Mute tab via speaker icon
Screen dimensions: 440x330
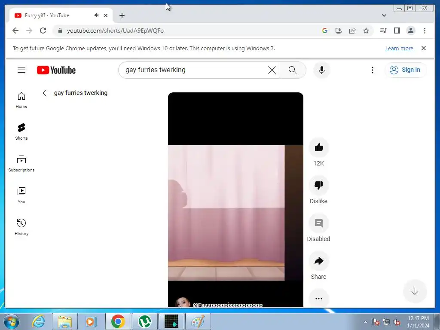[97, 15]
